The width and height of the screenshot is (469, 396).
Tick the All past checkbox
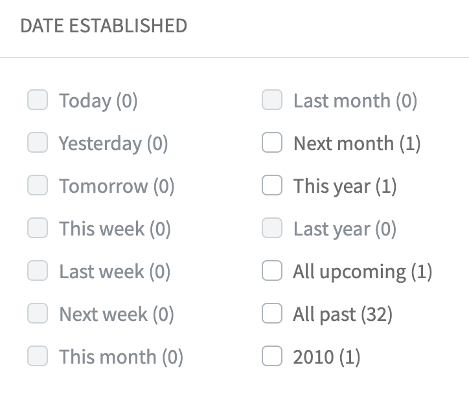(x=272, y=314)
